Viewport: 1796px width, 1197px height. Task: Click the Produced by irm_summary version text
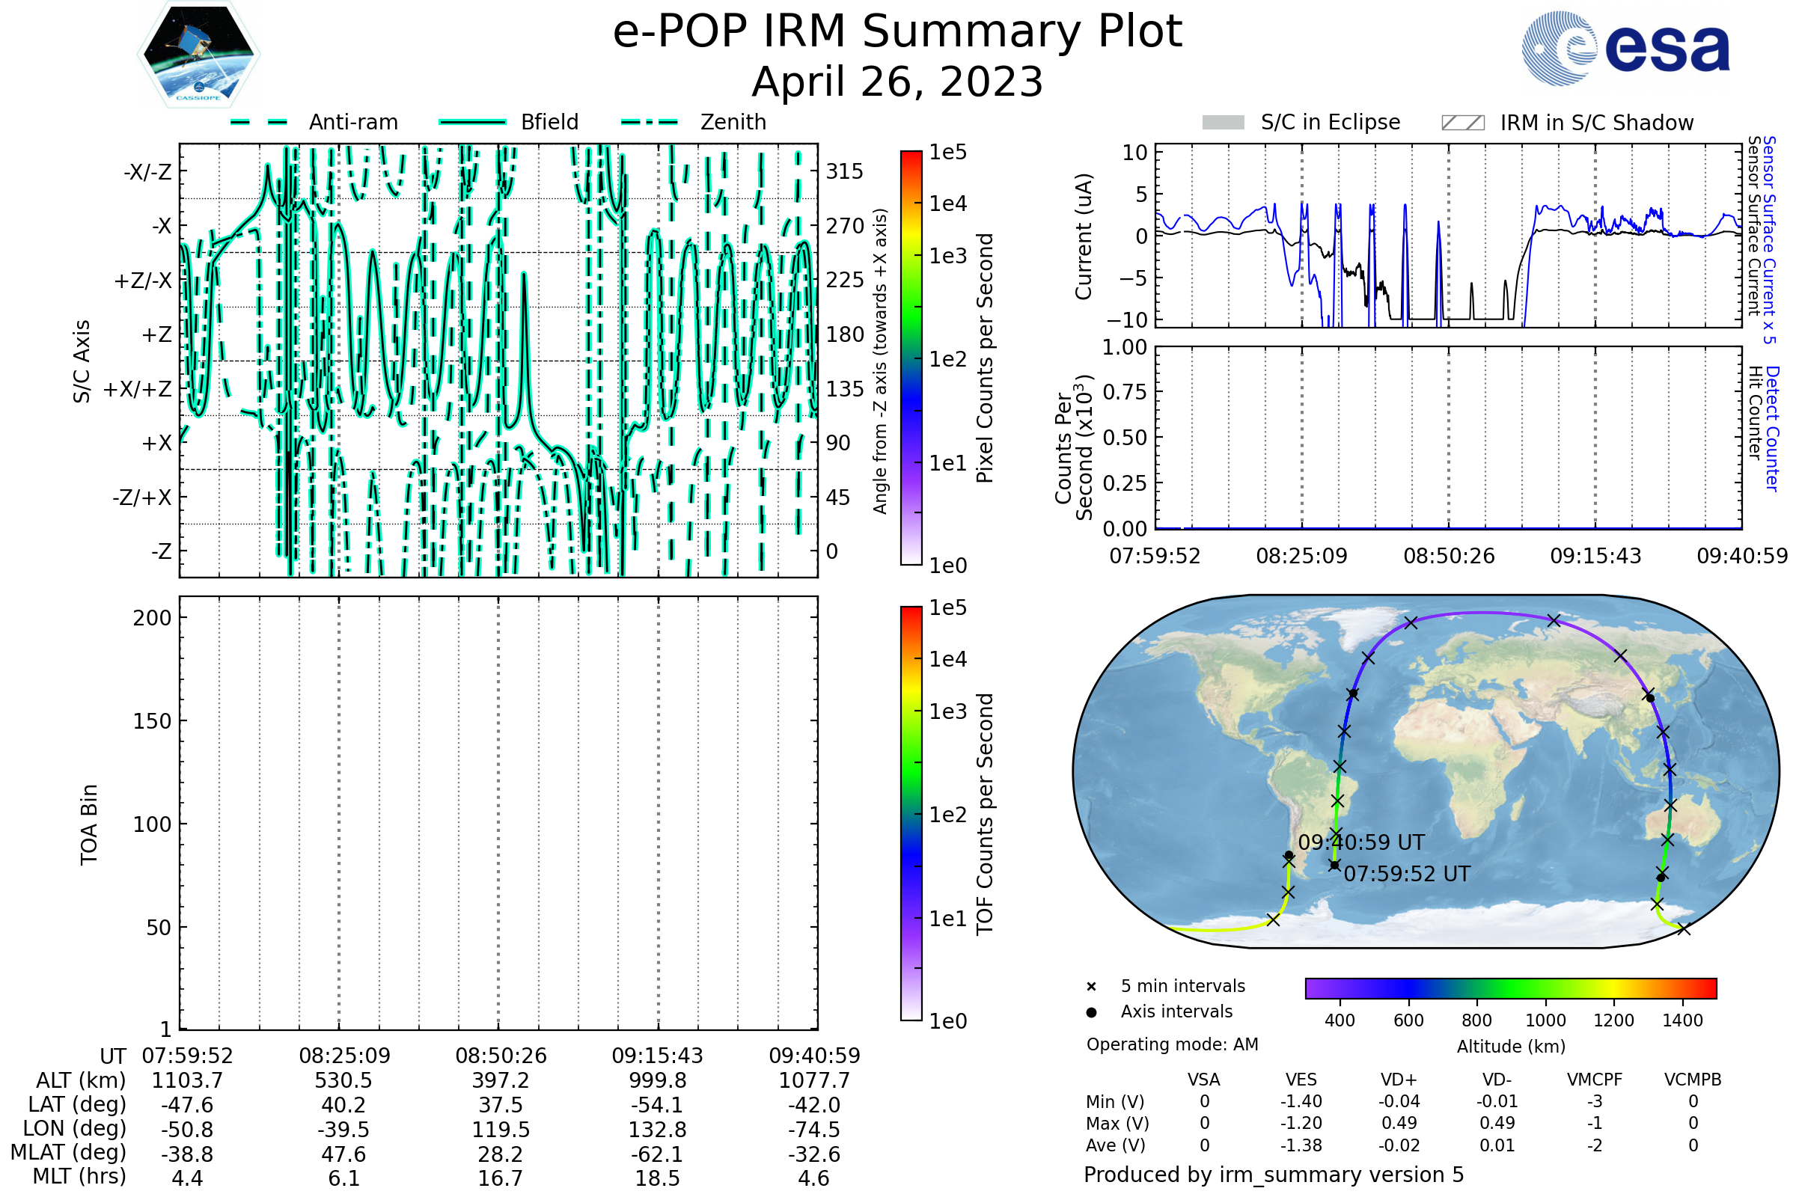click(x=1273, y=1175)
